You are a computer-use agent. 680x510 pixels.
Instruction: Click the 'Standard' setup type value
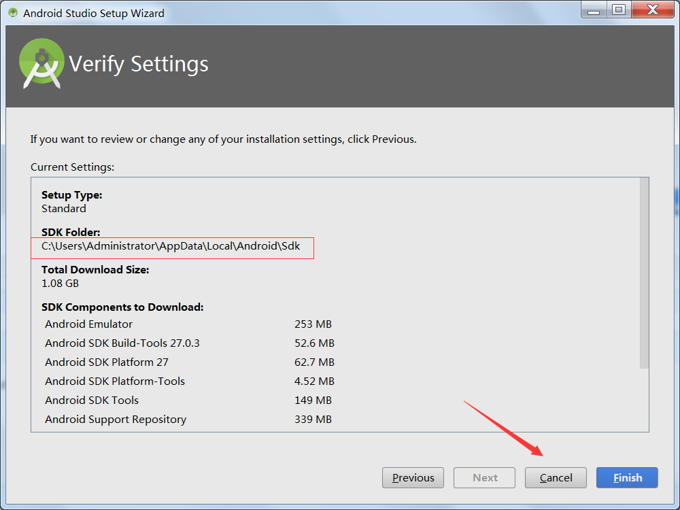coord(64,209)
